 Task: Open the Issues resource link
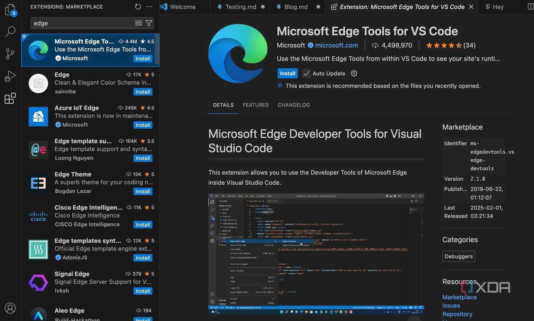point(451,305)
